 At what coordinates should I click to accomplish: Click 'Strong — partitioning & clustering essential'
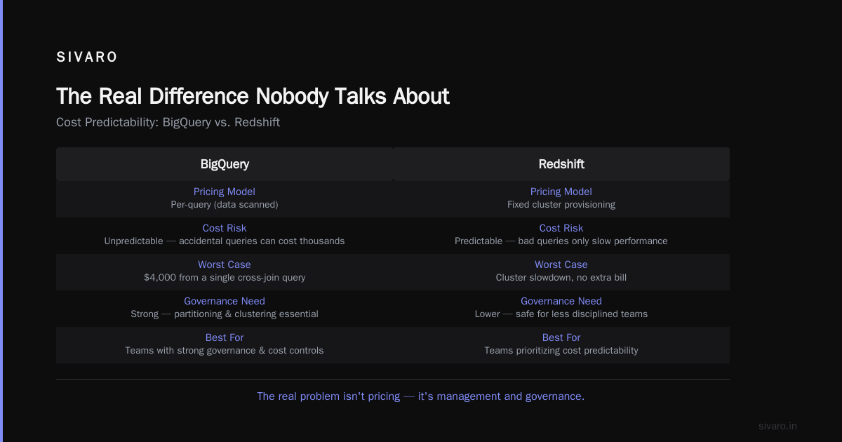(x=225, y=314)
